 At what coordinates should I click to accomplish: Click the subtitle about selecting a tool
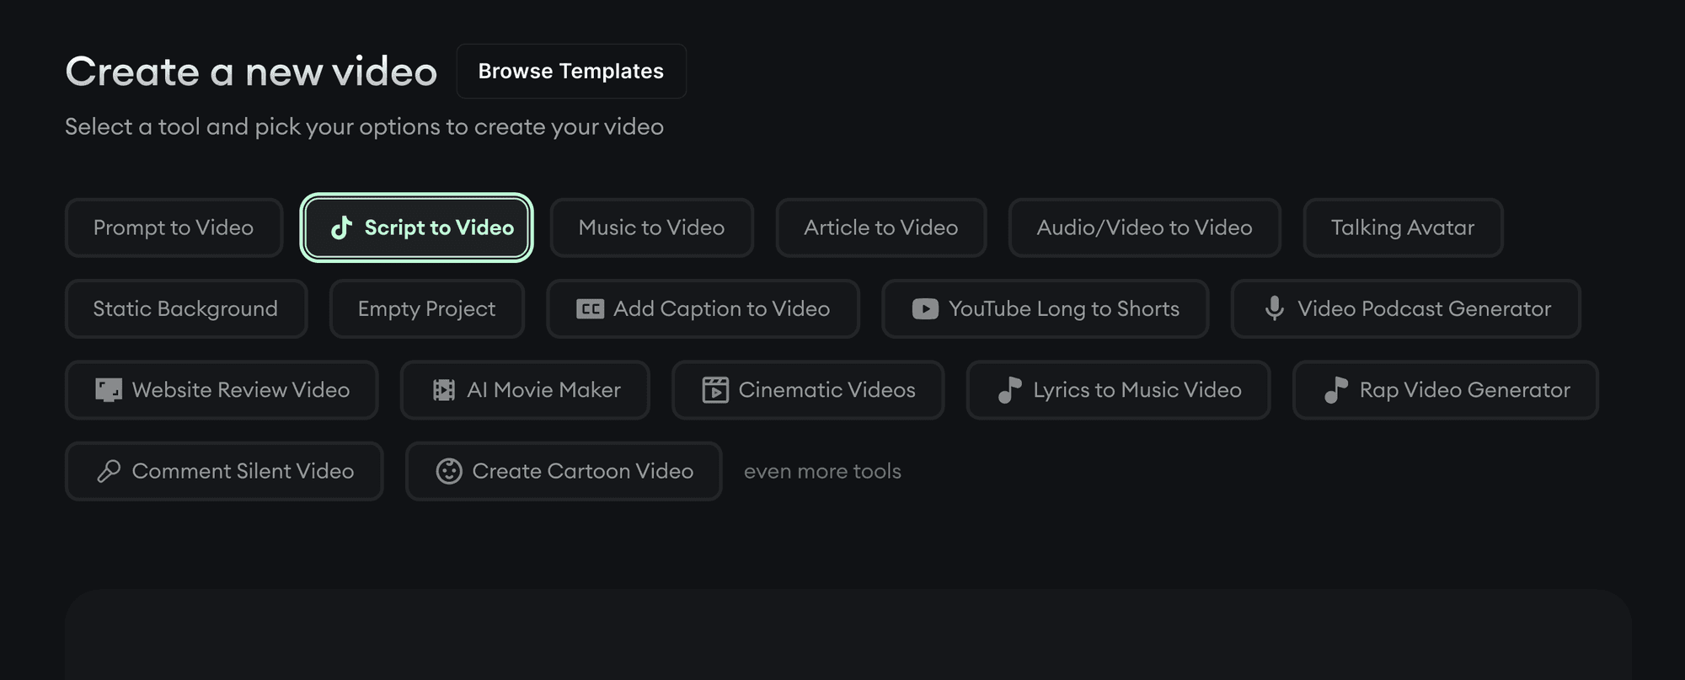(364, 126)
